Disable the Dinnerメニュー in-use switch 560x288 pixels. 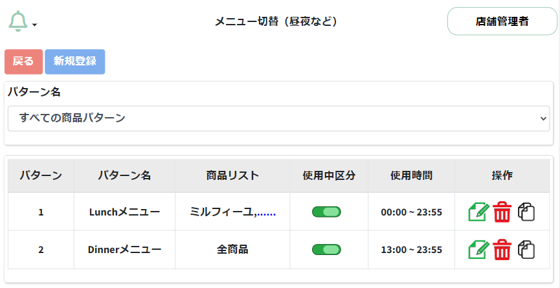[326, 249]
